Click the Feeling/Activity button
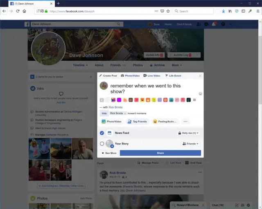This screenshot has height=209, width=262. point(165,122)
